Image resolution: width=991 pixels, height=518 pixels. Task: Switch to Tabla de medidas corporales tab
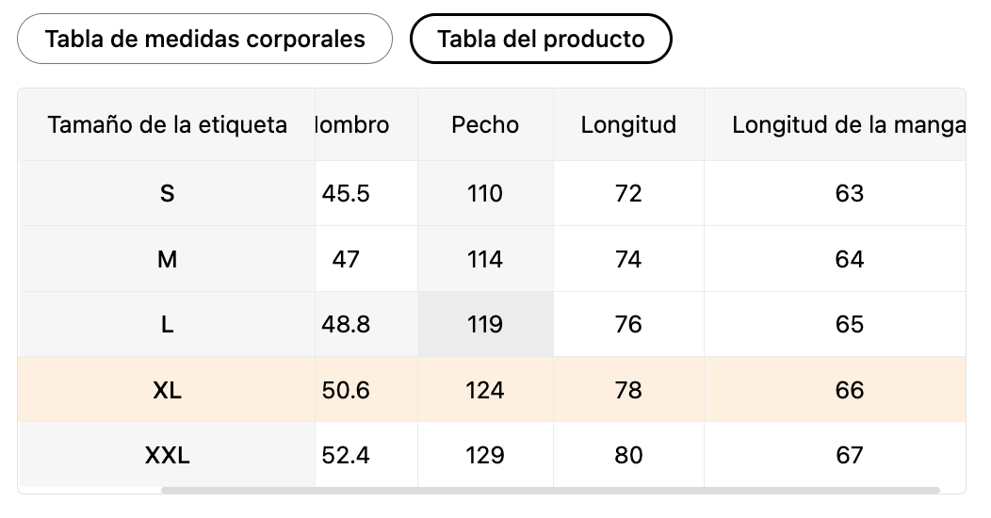204,39
